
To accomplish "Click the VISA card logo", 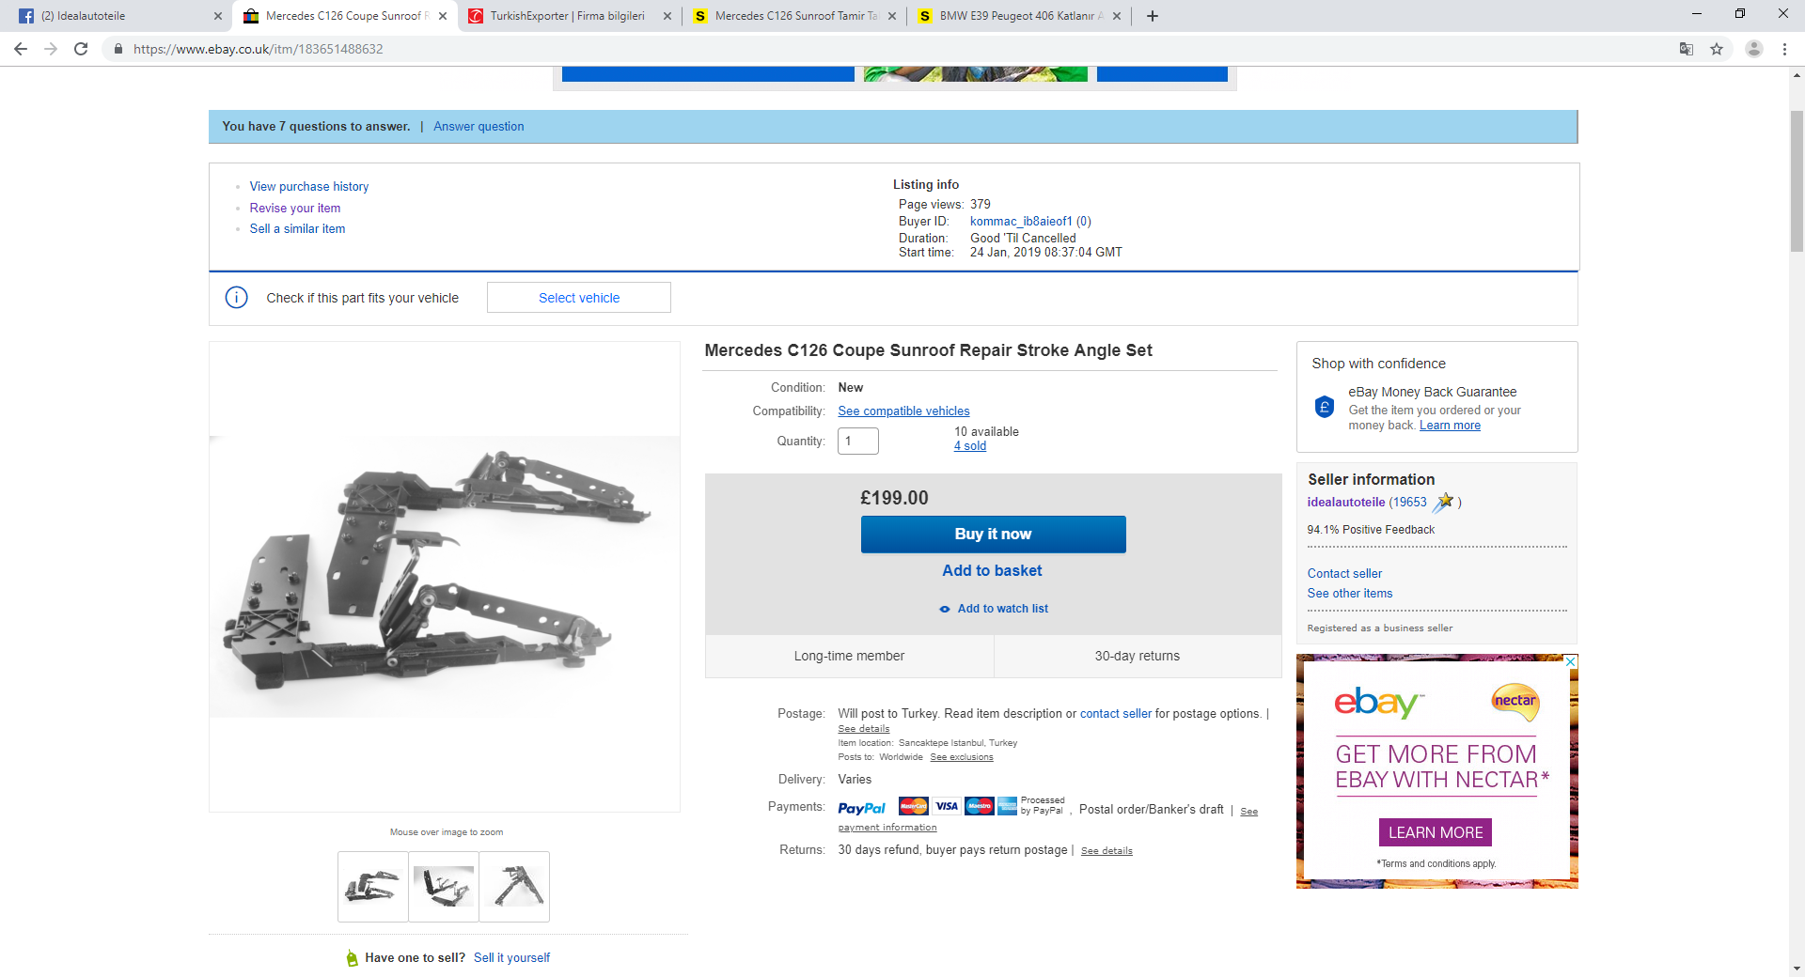I will pos(947,806).
